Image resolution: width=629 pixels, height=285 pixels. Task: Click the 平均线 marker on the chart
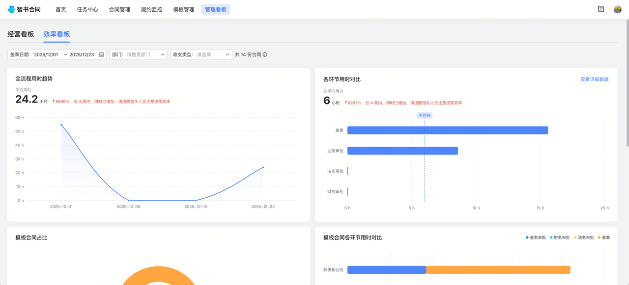pyautogui.click(x=424, y=115)
